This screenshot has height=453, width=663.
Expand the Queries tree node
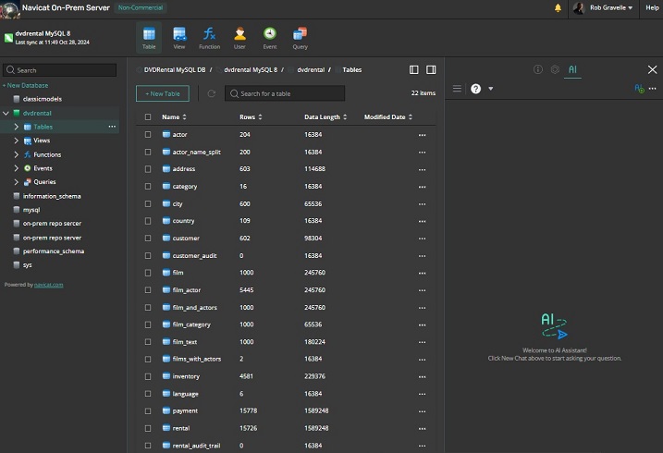(x=16, y=182)
